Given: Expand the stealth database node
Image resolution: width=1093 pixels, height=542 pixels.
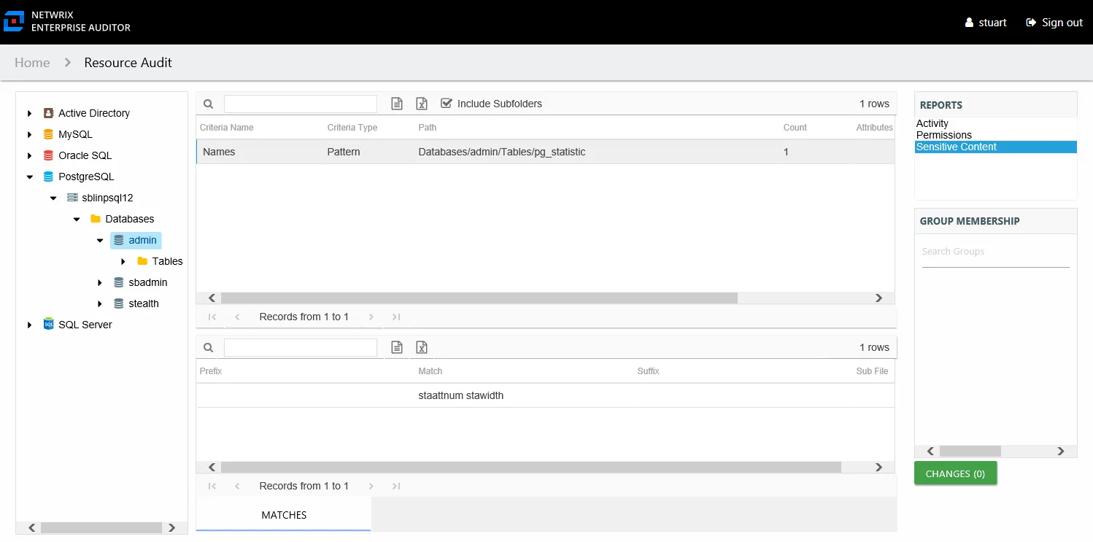Looking at the screenshot, I should pos(100,303).
